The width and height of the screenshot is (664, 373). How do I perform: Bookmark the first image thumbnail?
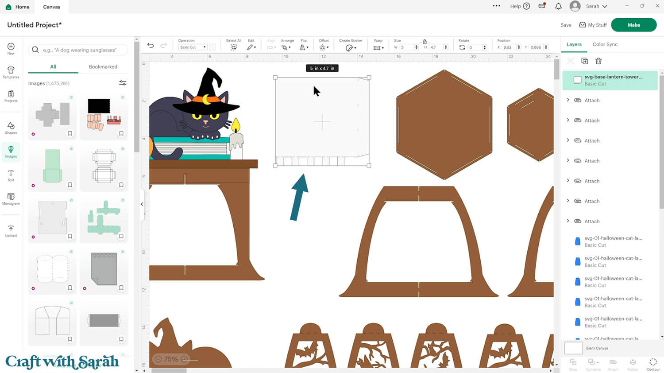click(x=70, y=133)
